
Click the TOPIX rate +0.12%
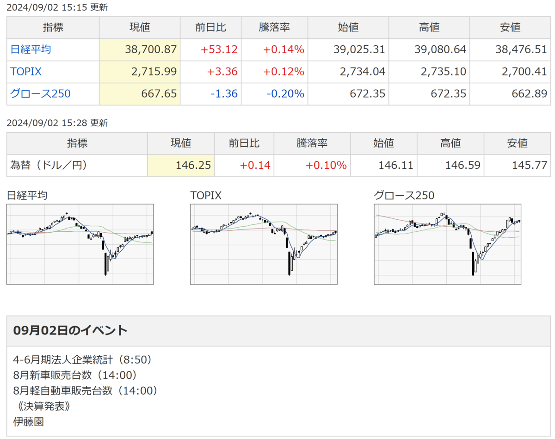click(x=284, y=72)
